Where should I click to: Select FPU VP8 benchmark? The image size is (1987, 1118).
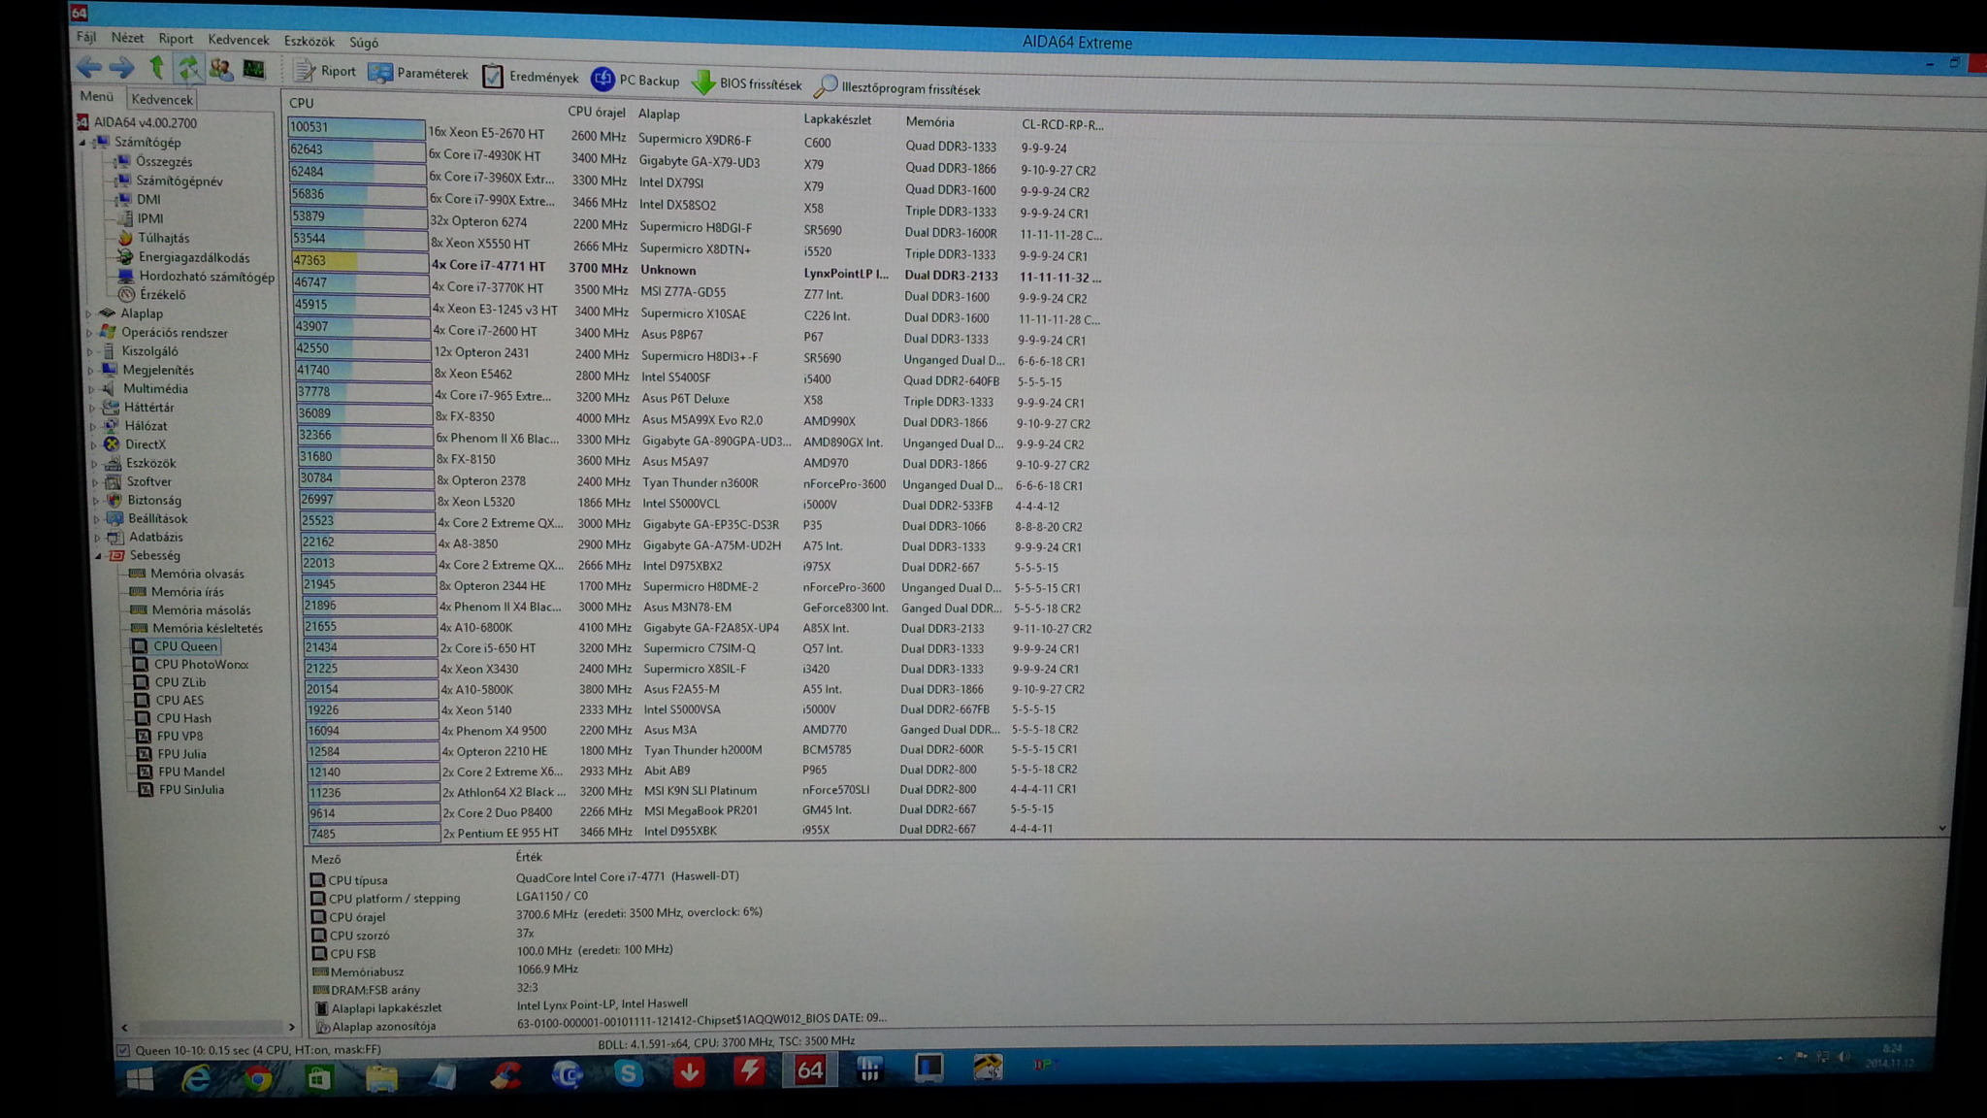[179, 736]
